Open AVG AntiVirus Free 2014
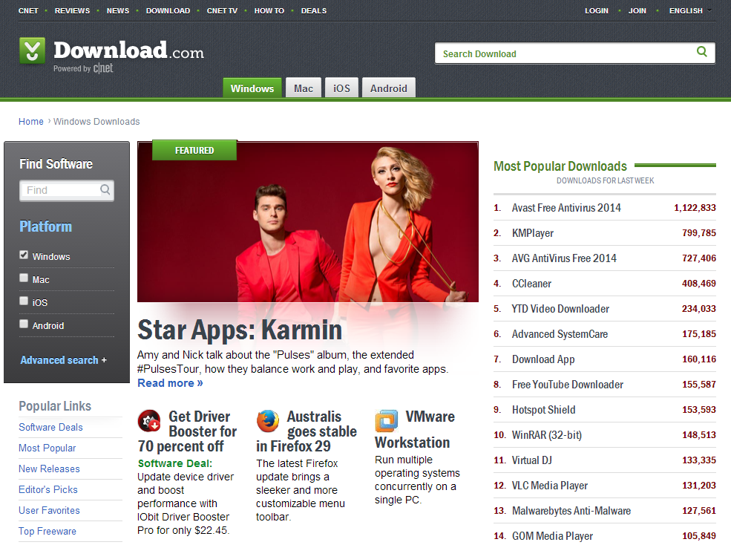 coord(564,258)
